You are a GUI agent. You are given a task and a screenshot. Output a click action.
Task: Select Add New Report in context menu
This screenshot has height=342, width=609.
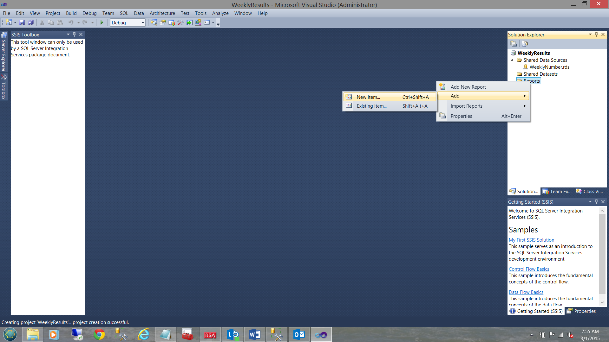(x=468, y=87)
